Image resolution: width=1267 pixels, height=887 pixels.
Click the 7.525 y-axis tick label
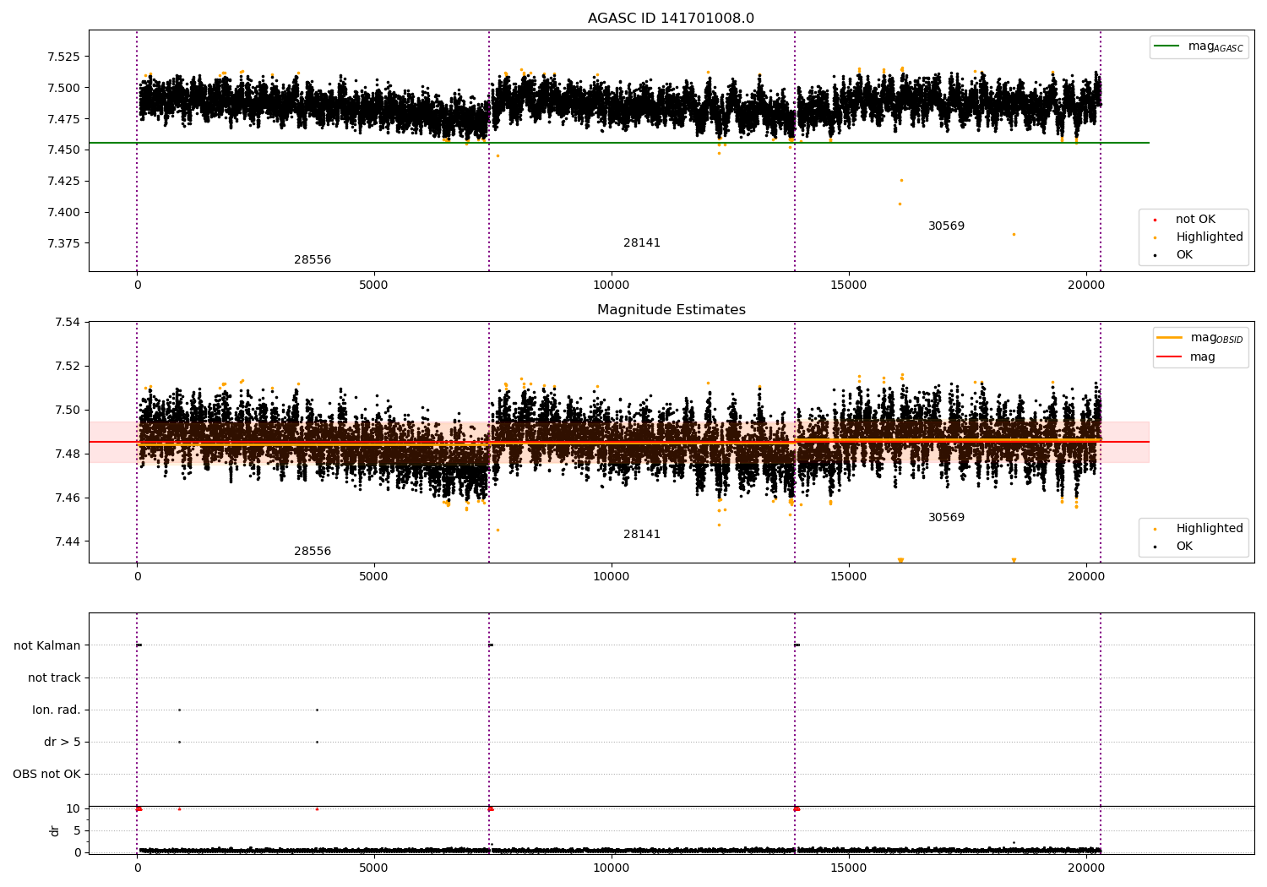(x=63, y=57)
